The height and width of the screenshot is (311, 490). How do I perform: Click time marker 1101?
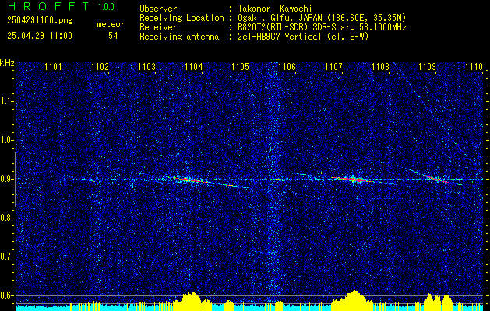point(54,67)
